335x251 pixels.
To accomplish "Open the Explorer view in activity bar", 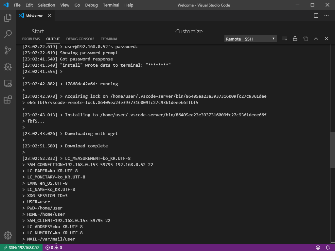I will pos(8,18).
